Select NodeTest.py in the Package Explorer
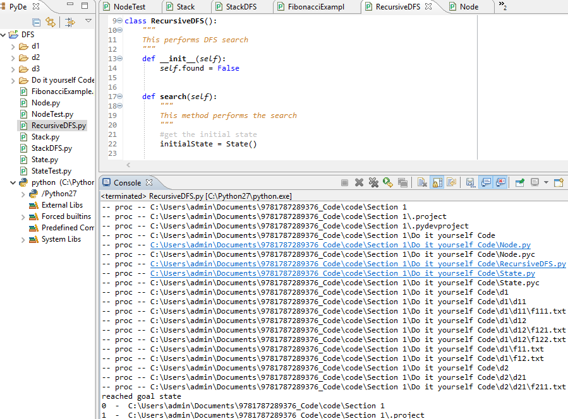 click(47, 114)
